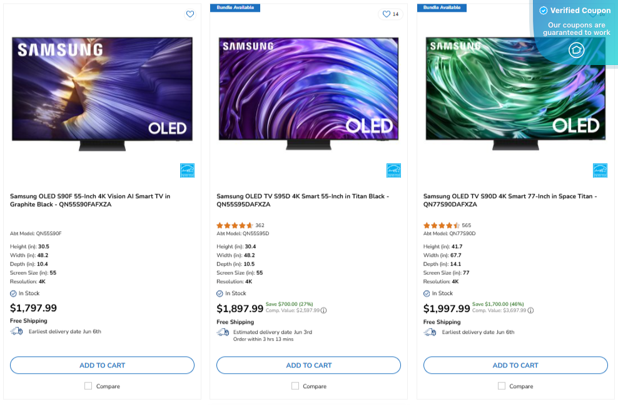Viewport: 618px width, 405px height.
Task: Click the verified check badge beside Verified Coupon
Action: click(x=544, y=10)
